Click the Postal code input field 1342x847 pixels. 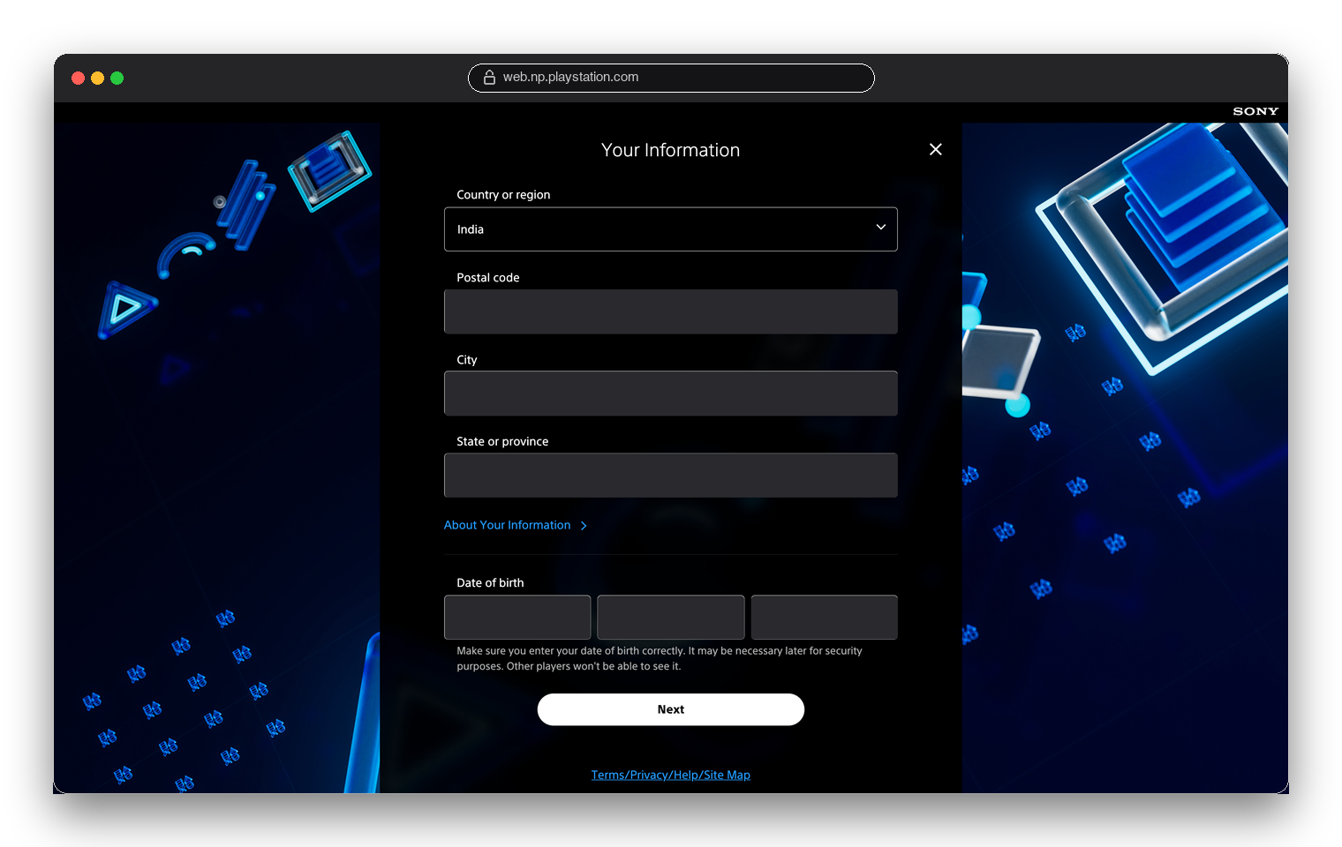coord(671,311)
